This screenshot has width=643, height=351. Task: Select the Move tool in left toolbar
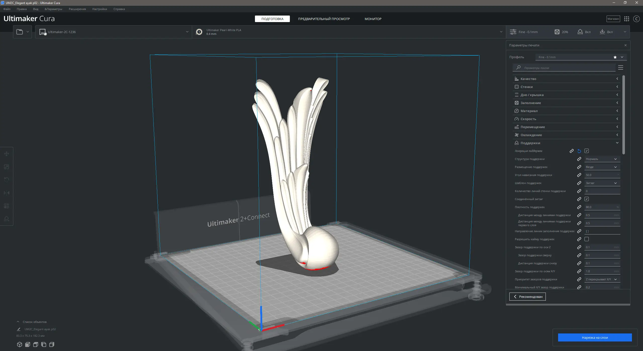point(7,154)
